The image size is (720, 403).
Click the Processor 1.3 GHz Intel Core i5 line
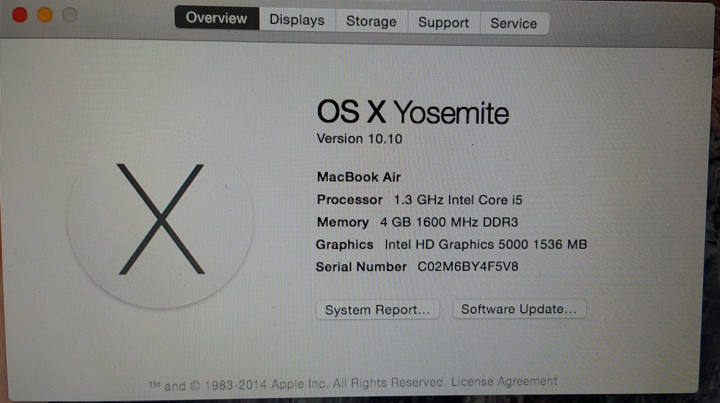click(419, 200)
